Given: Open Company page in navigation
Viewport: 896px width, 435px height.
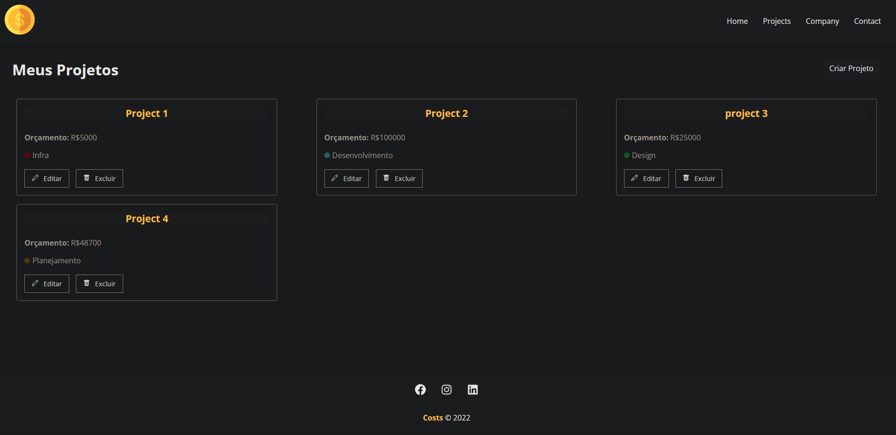Looking at the screenshot, I should coord(823,22).
